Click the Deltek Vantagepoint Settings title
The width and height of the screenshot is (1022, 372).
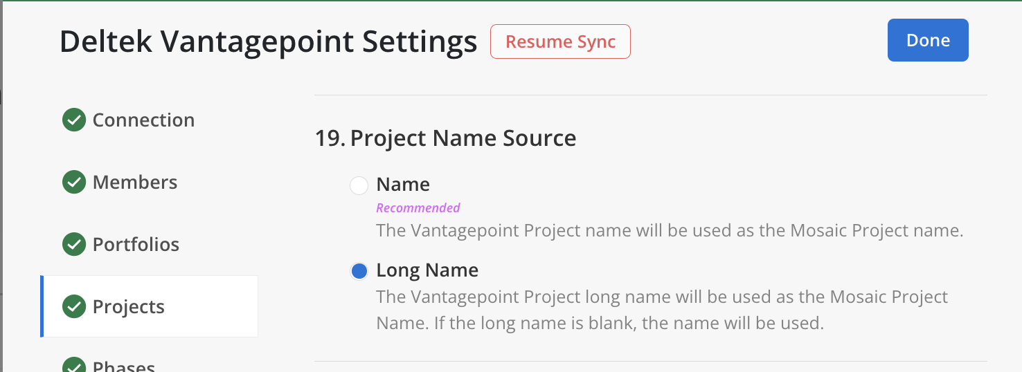(x=268, y=42)
